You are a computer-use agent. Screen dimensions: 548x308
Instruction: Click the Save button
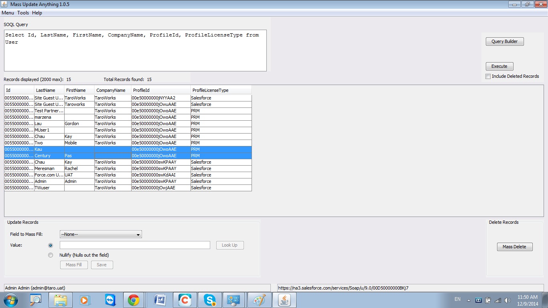tap(102, 265)
